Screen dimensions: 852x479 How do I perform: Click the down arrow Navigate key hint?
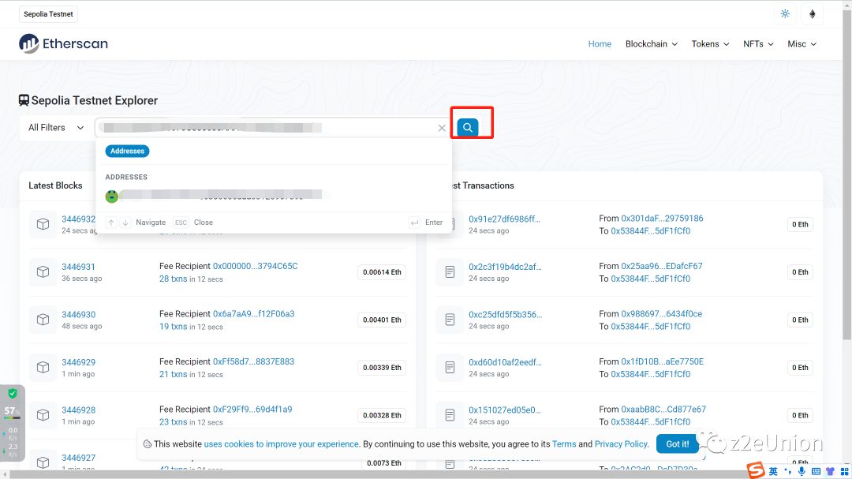tap(125, 223)
